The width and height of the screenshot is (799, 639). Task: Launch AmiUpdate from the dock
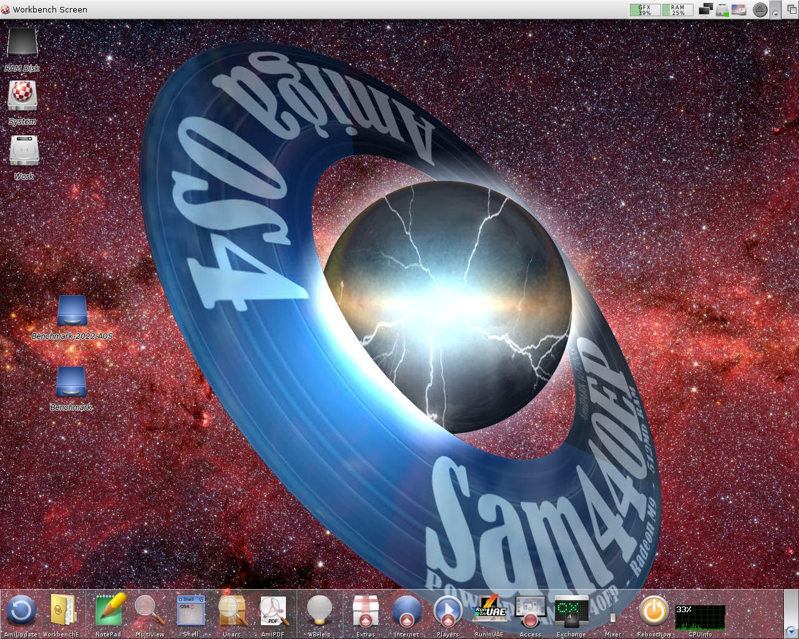pyautogui.click(x=21, y=610)
